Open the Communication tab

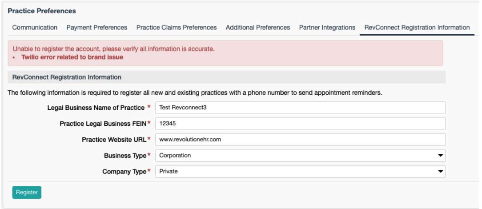(x=35, y=28)
